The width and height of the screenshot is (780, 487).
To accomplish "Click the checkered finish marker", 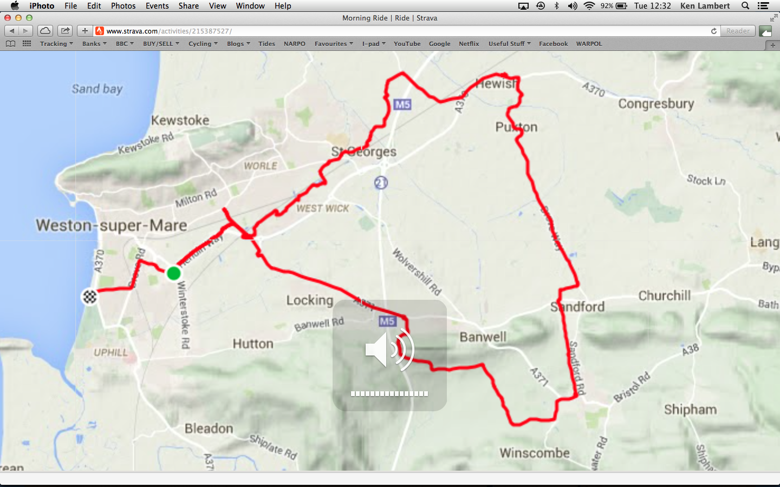I will tap(89, 297).
